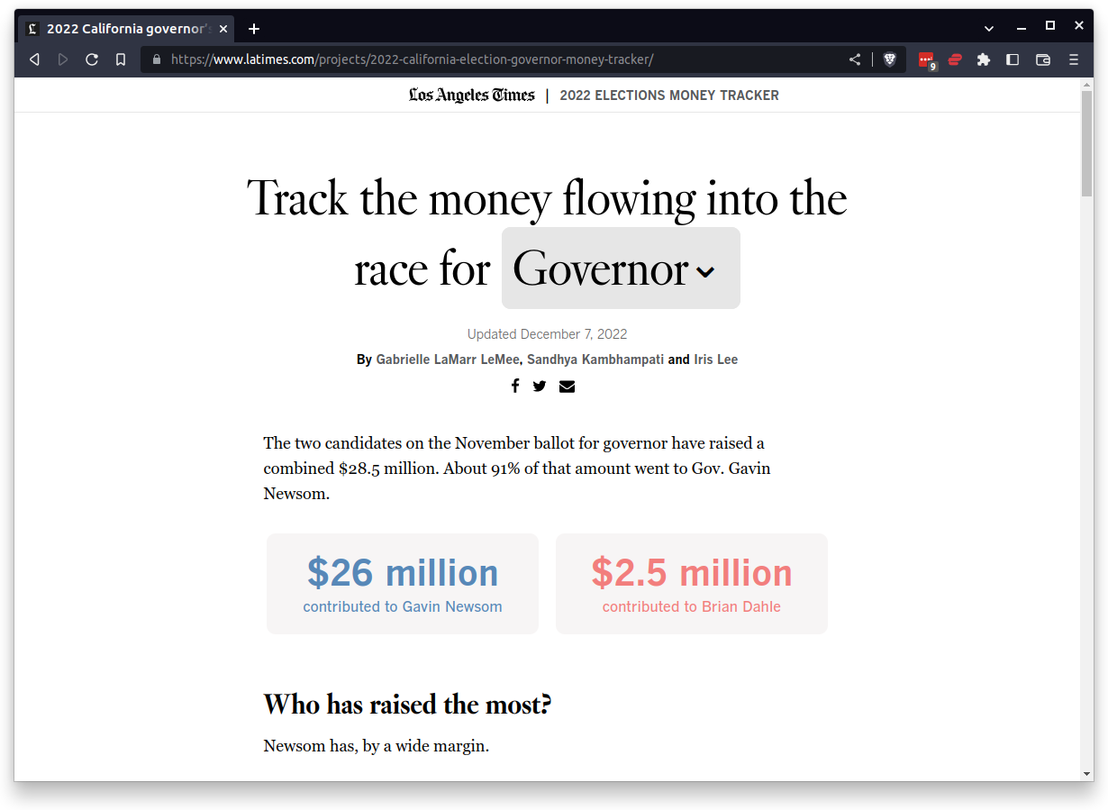The image size is (1108, 810).
Task: Open the browser main menu
Action: 1074,59
